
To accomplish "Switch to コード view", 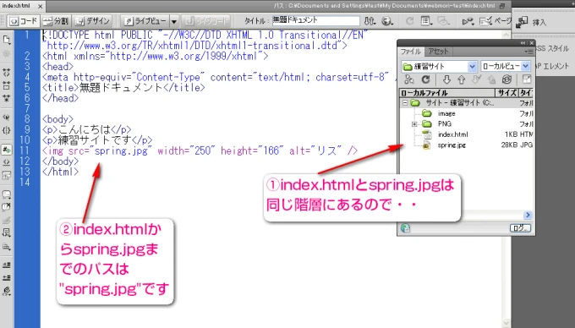I will click(x=24, y=21).
